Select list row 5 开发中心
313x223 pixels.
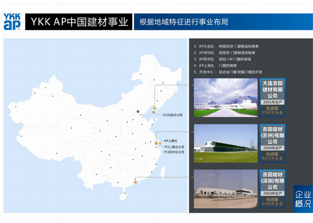[228, 72]
